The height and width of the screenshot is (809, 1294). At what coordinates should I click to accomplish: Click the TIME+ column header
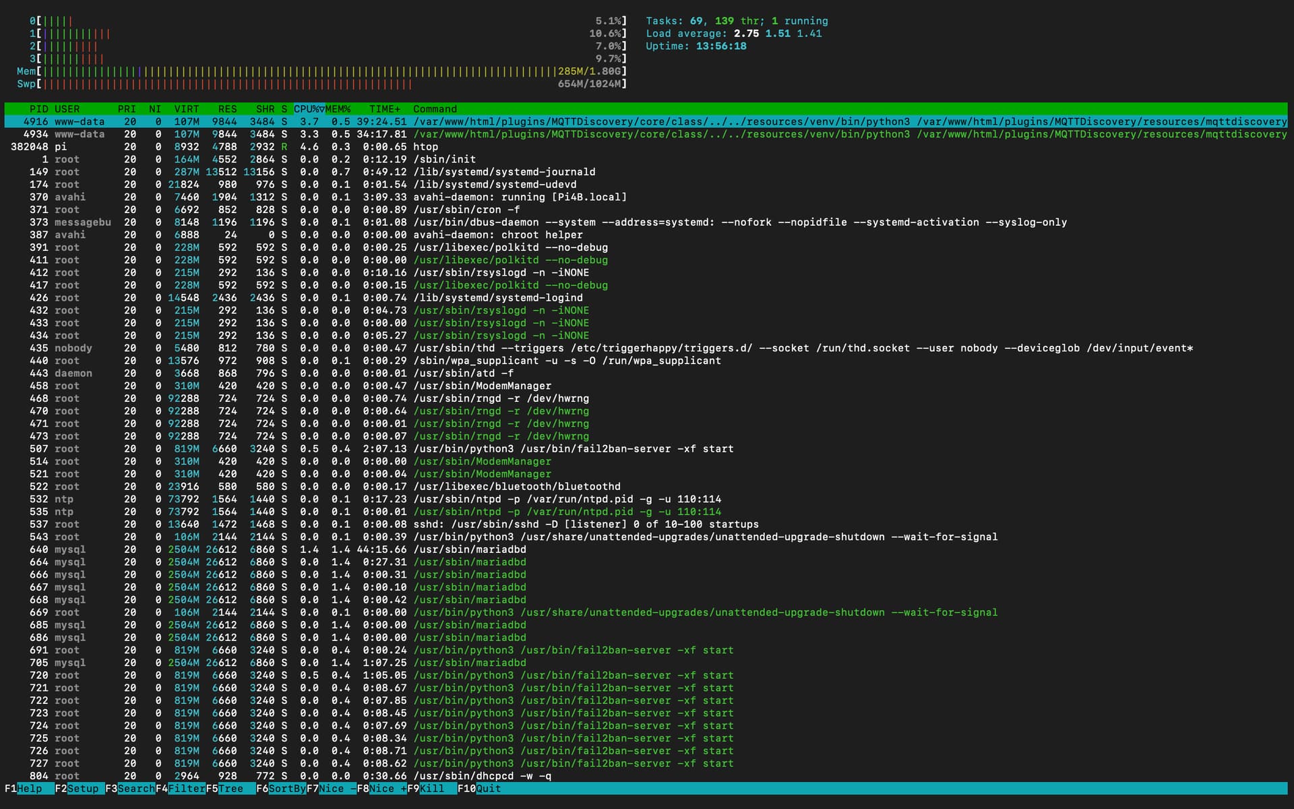coord(384,109)
